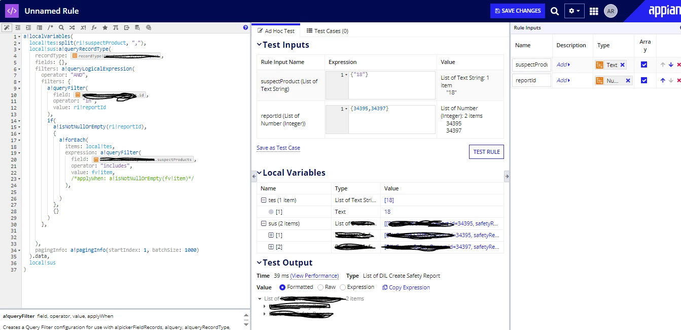
Task: Click the outdent icon in editor toolbar
Action: tap(18, 27)
